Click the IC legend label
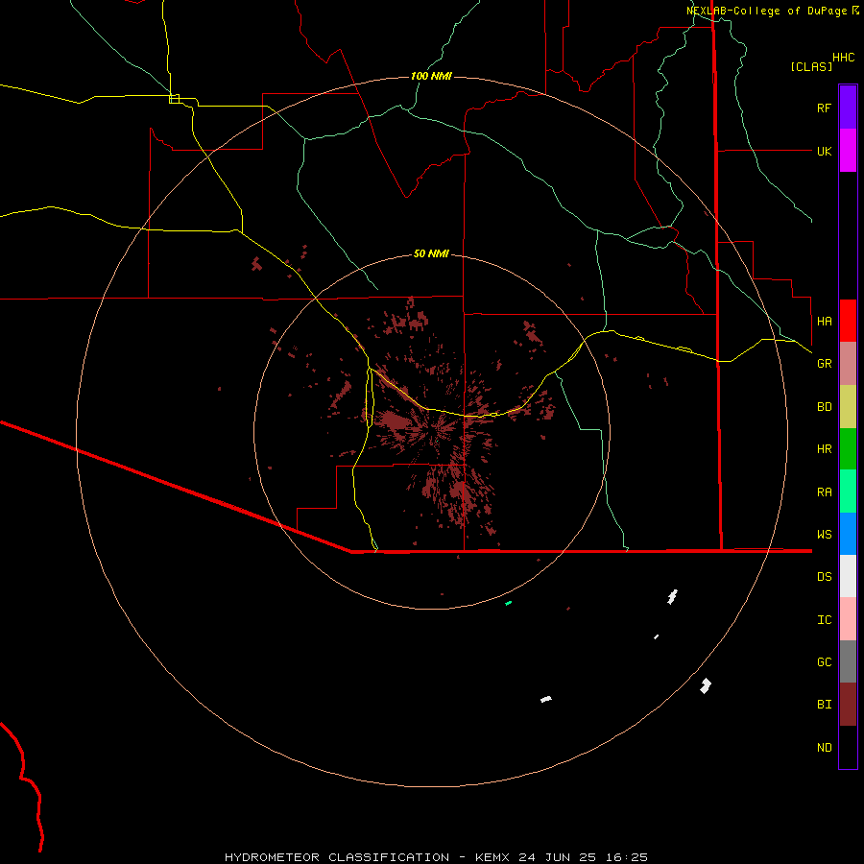Viewport: 864px width, 864px height. 824,620
